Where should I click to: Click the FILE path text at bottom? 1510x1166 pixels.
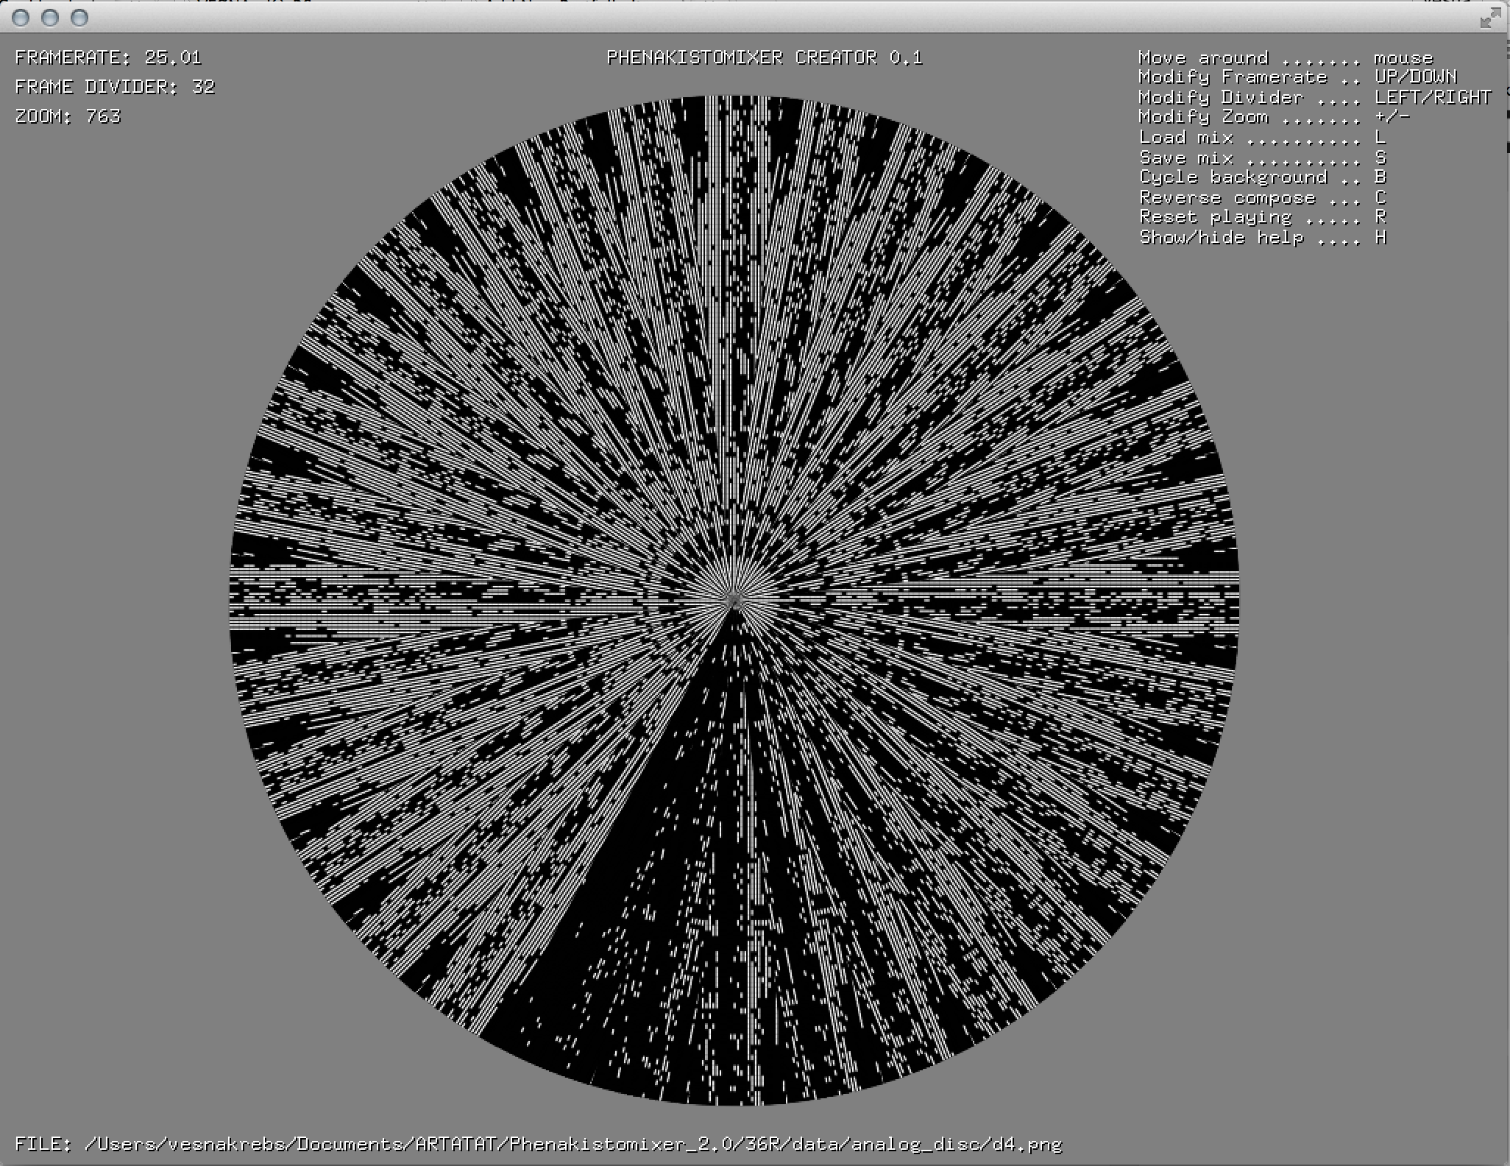click(539, 1144)
